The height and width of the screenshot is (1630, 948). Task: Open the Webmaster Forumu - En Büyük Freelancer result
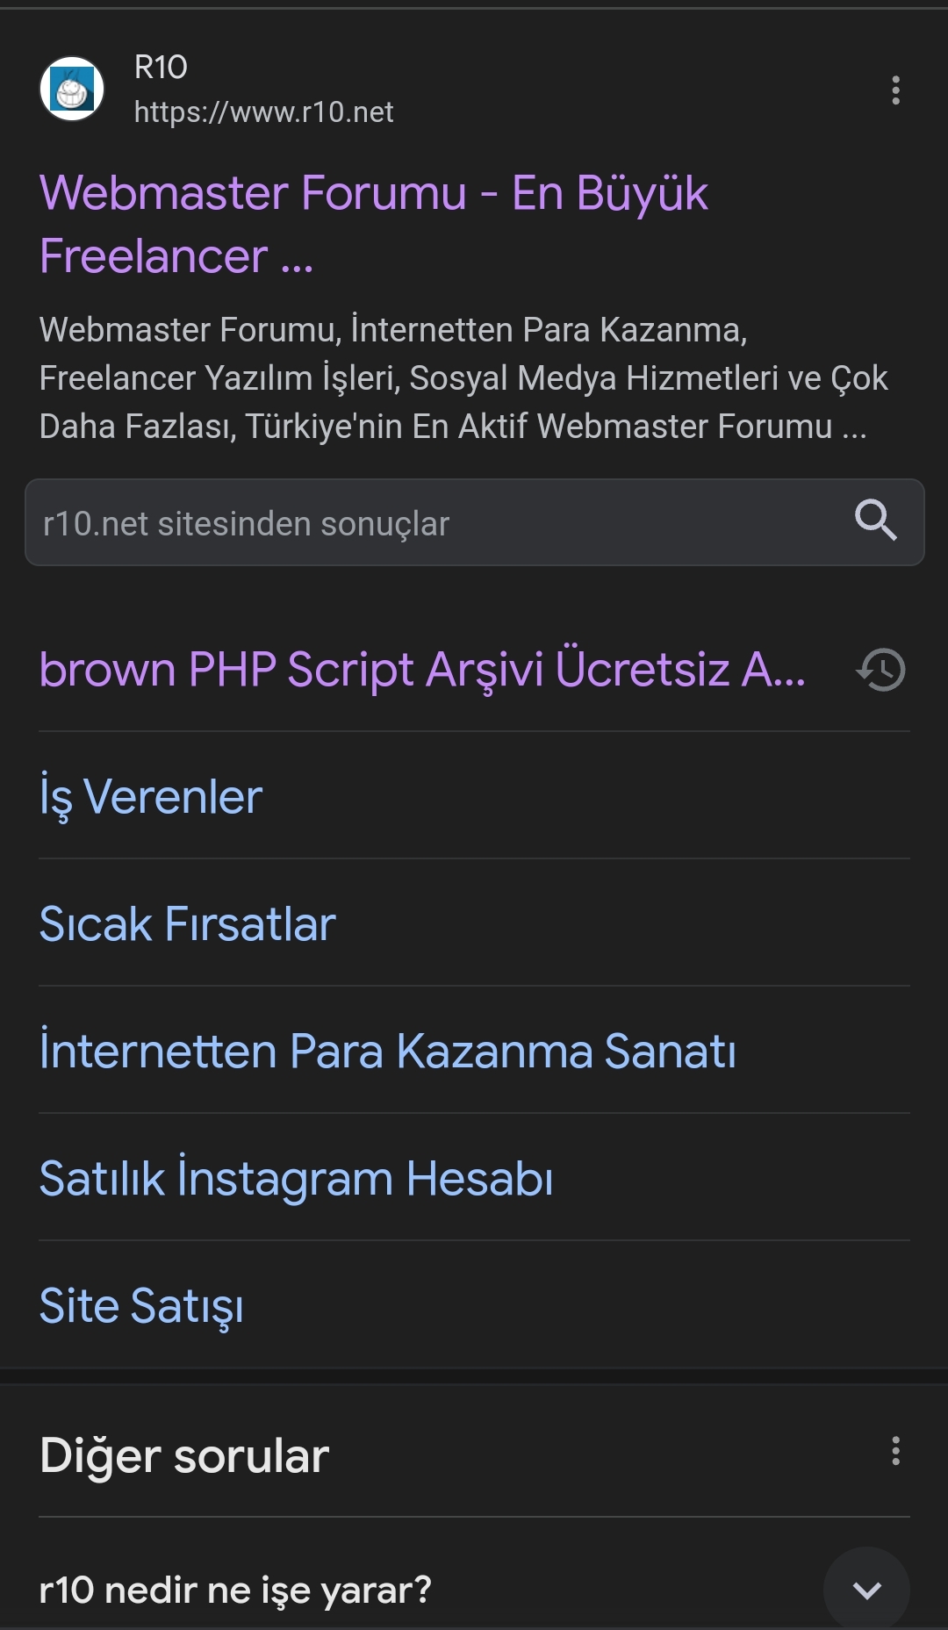[374, 224]
